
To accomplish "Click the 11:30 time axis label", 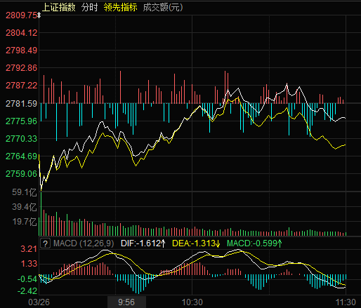I will pyautogui.click(x=346, y=302).
